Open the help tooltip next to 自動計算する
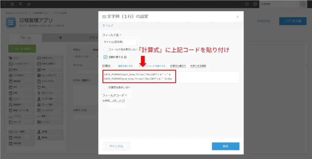Viewport: 312px width, 159px height. 125,57
